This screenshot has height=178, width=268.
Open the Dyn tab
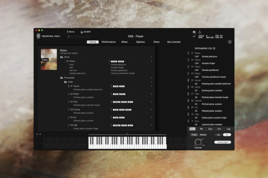click(210, 129)
